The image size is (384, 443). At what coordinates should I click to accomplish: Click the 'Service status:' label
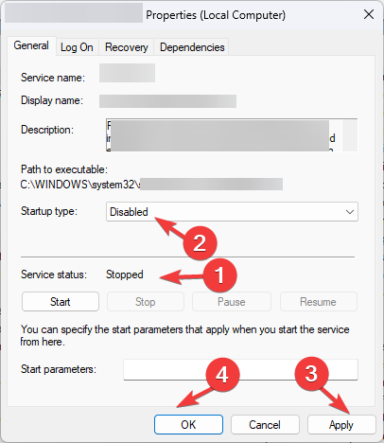[54, 275]
